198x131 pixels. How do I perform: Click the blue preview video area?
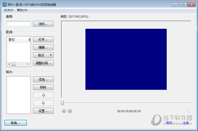tap(126, 59)
